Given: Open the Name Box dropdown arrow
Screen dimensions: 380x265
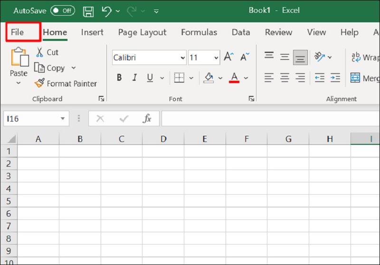Looking at the screenshot, I should (63, 119).
